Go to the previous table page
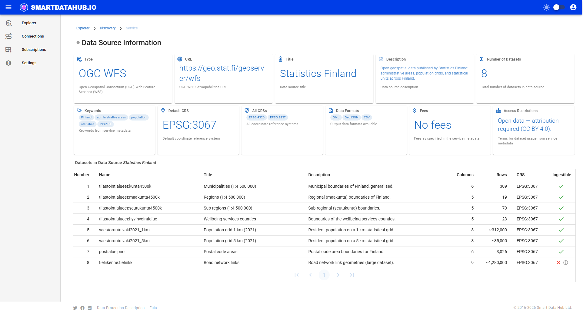Viewport: 583px width, 327px height. coord(310,275)
